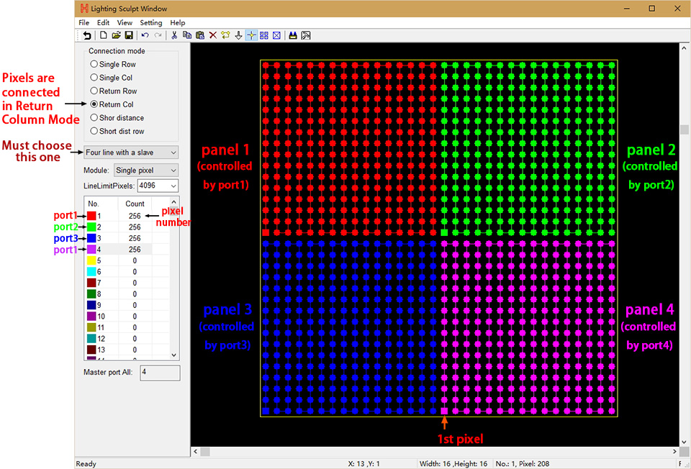Click the red swatch for port 1
This screenshot has height=469, width=691.
pos(91,216)
